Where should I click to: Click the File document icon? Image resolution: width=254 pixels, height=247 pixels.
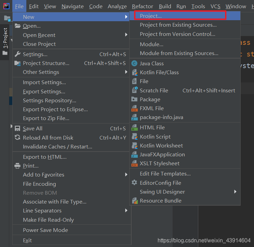134,81
